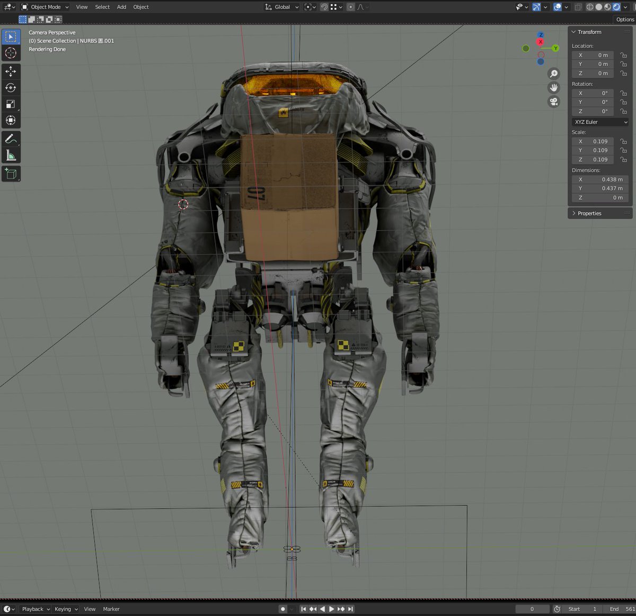Open the editor type dropdown

click(9, 7)
